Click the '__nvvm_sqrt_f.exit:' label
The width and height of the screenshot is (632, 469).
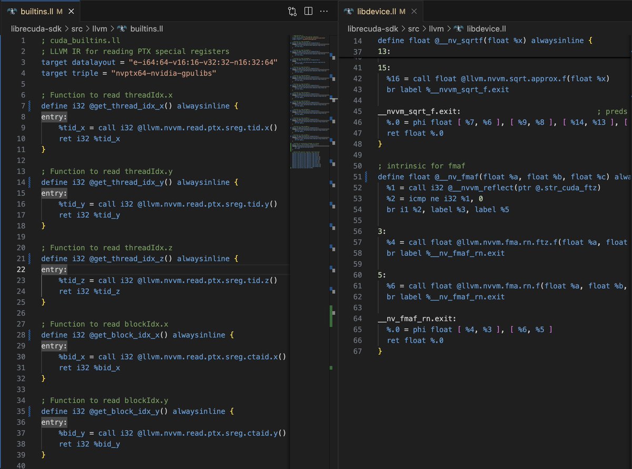(x=419, y=112)
